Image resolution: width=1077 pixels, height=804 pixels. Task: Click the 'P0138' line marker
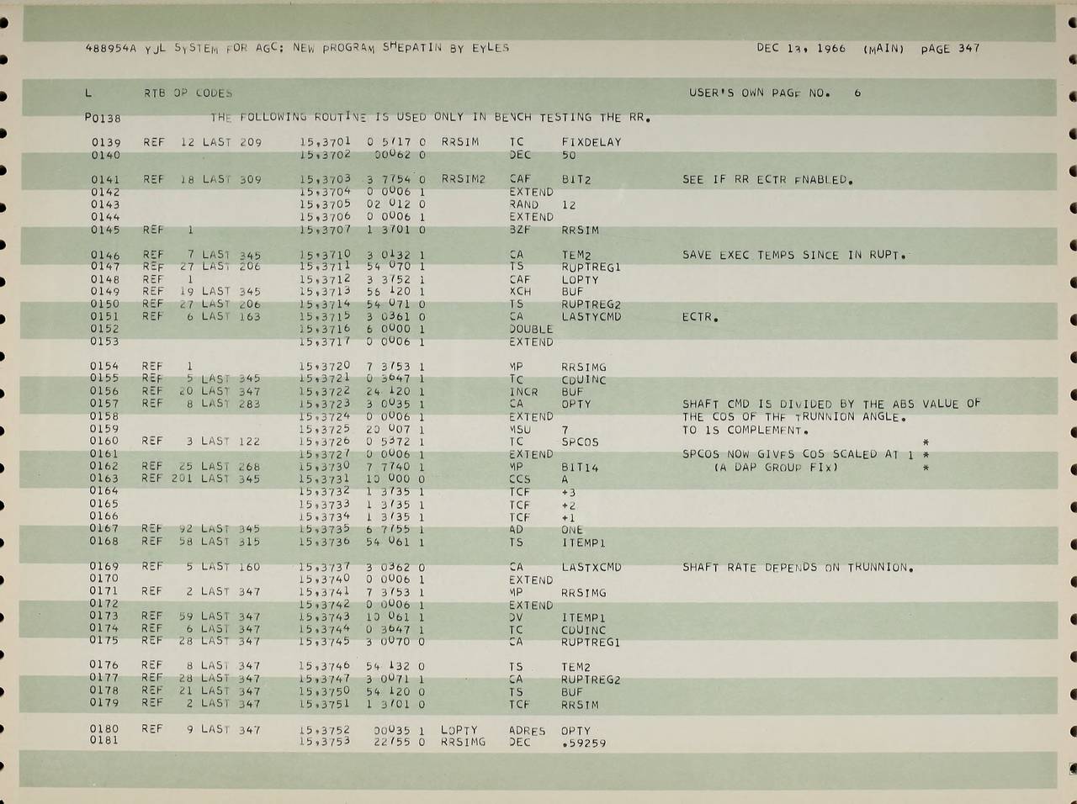103,119
